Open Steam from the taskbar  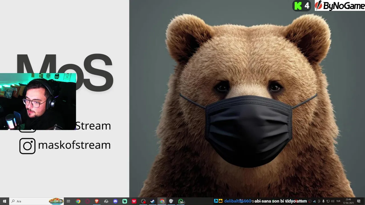[x=153, y=201]
